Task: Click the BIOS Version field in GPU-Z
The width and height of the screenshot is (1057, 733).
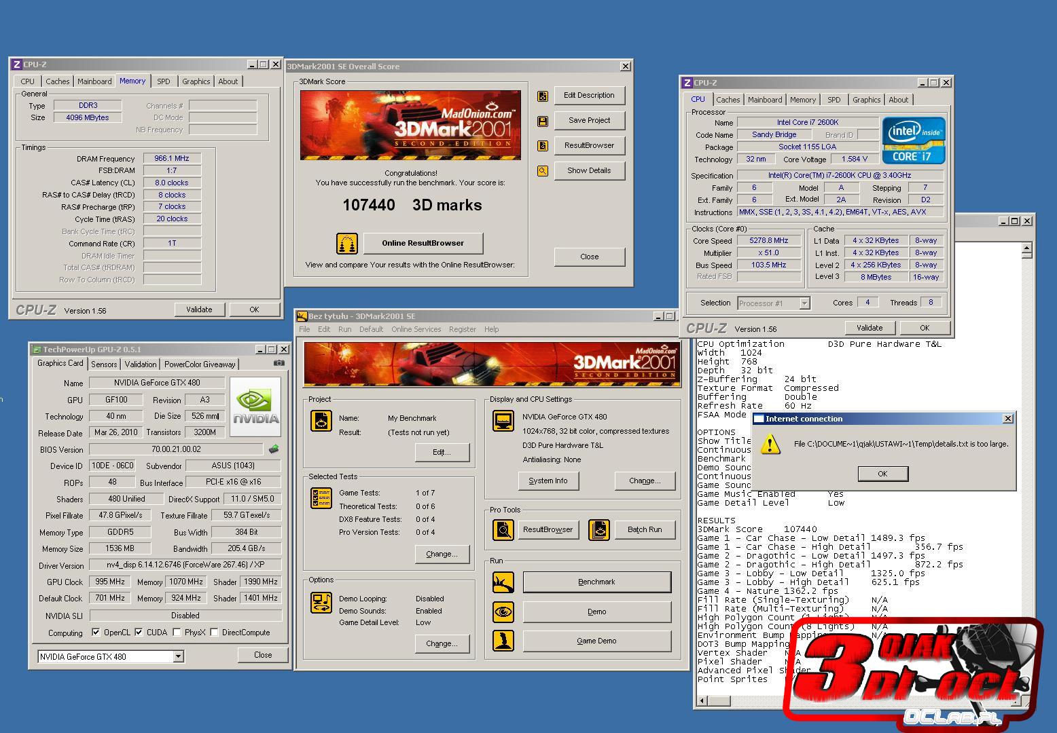Action: [176, 449]
